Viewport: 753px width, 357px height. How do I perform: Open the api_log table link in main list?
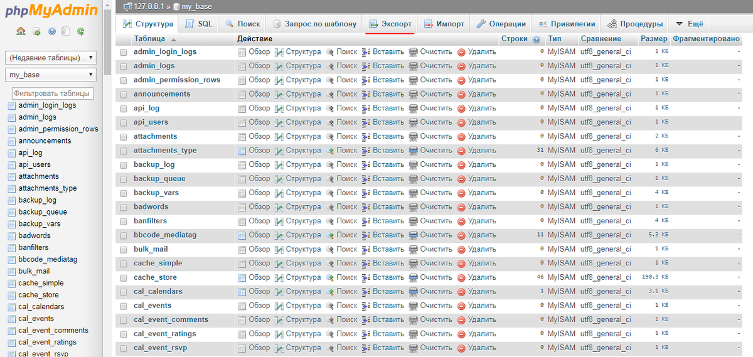click(x=147, y=108)
